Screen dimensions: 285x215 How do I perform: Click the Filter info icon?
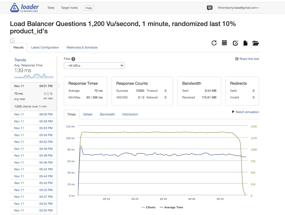[x=73, y=59]
